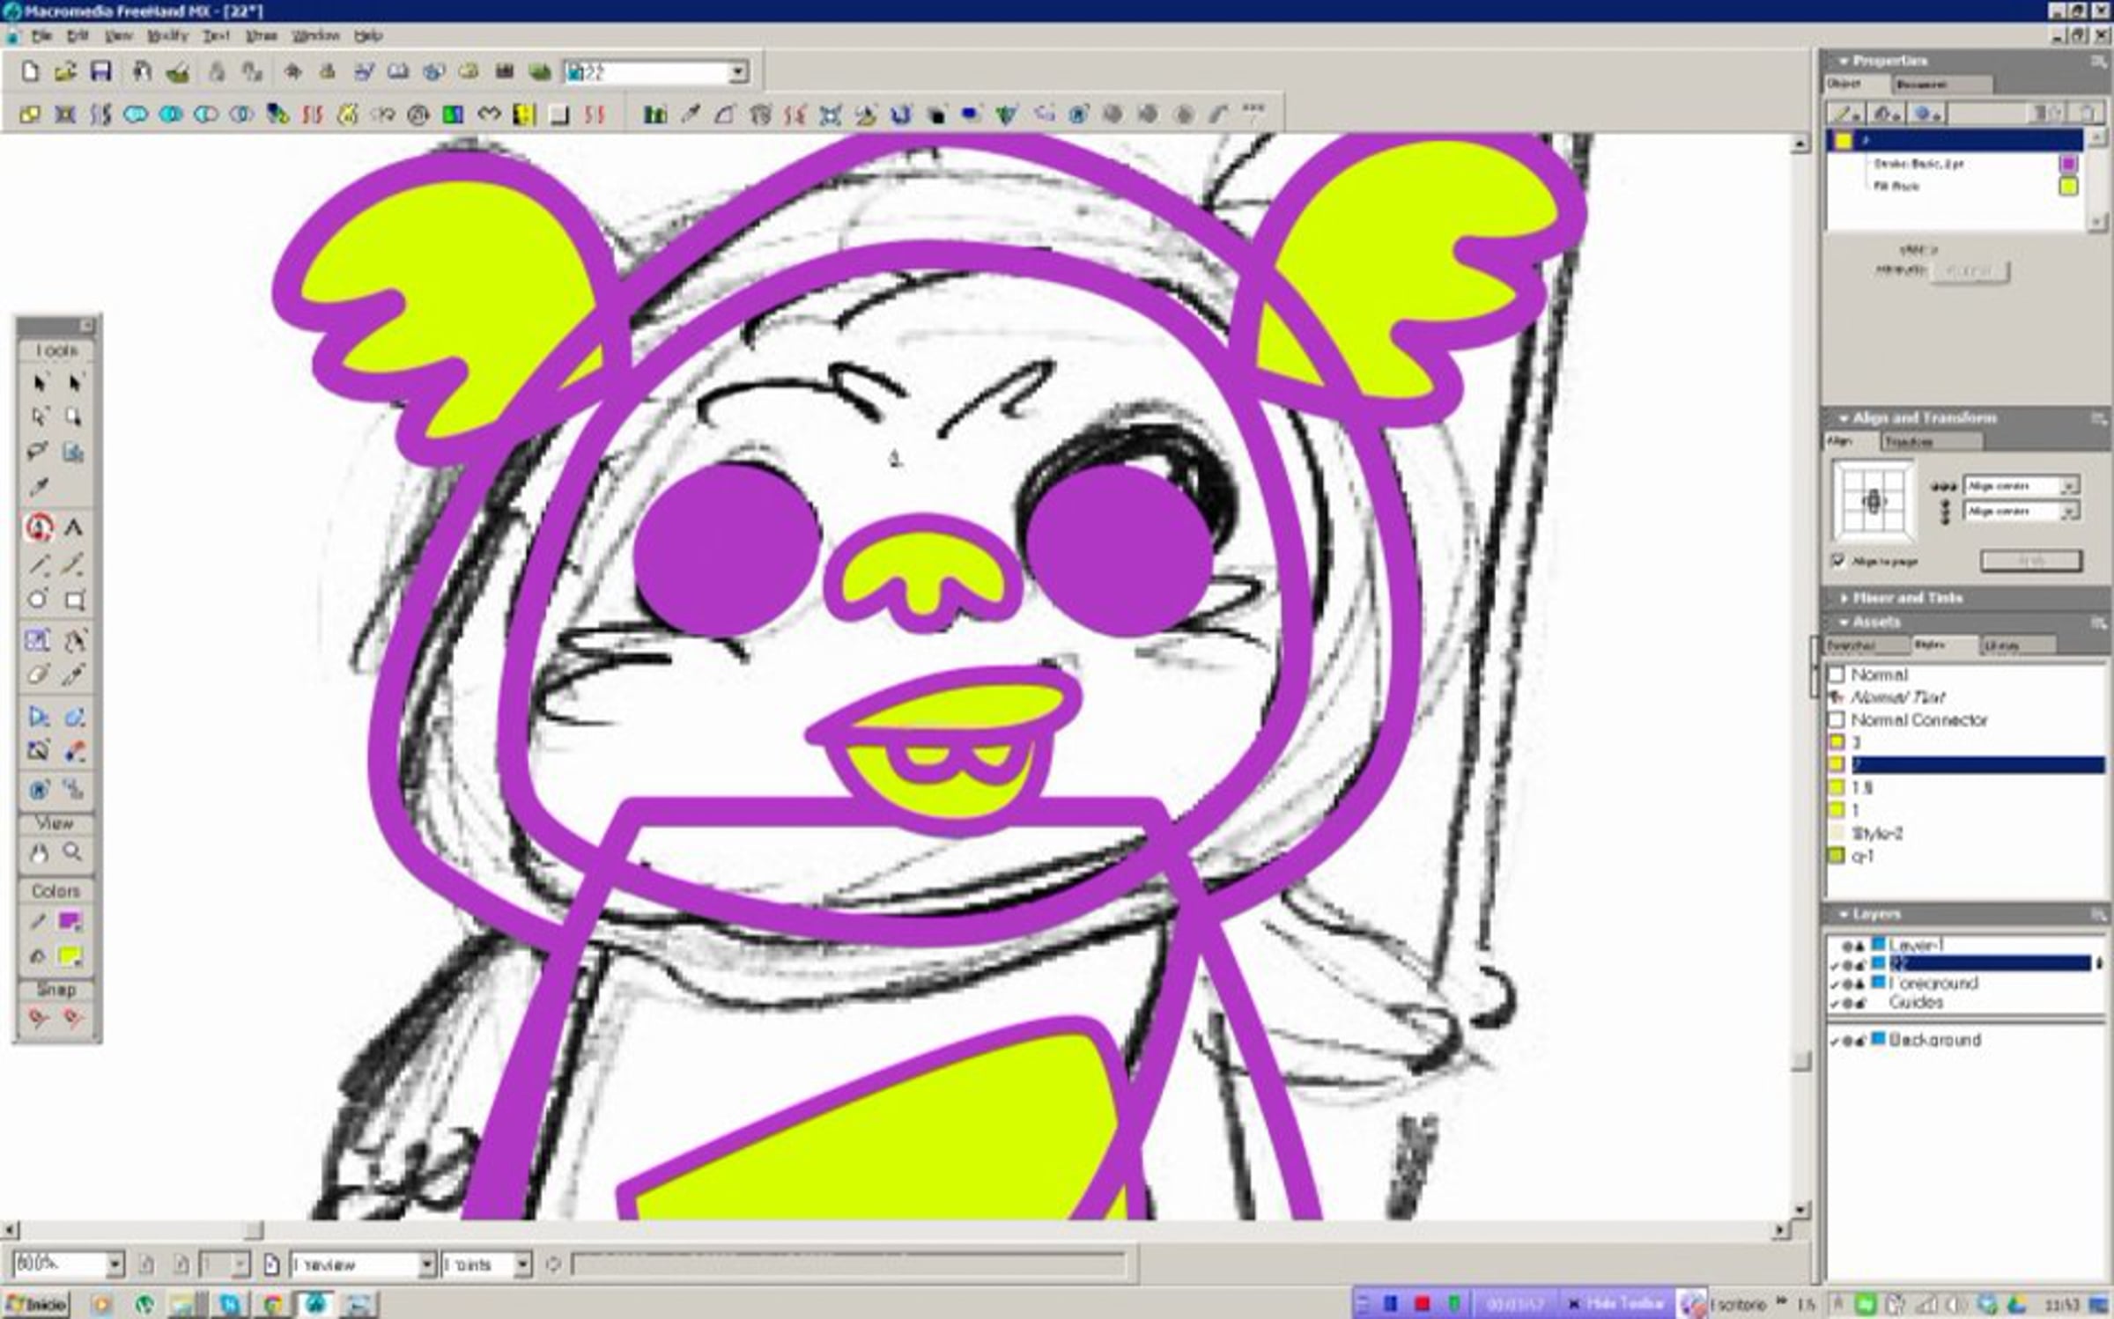Image resolution: width=2114 pixels, height=1319 pixels.
Task: Open the zoom percentage dropdown
Action: pyautogui.click(x=115, y=1264)
